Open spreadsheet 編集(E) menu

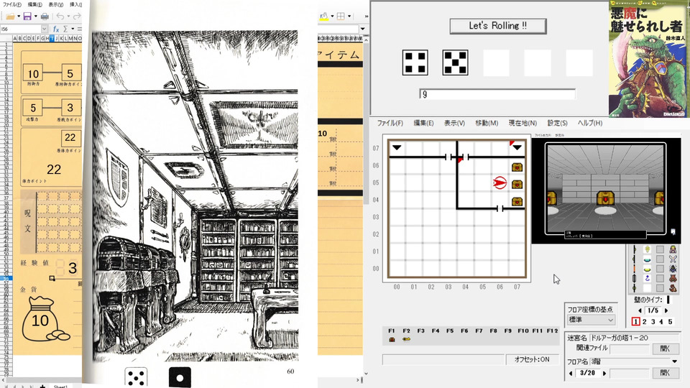tap(34, 4)
